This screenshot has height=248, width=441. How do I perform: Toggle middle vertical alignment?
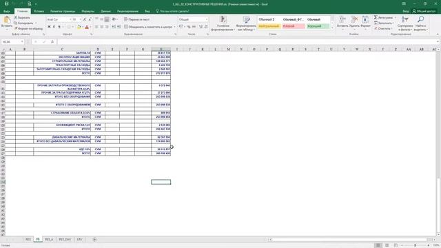[101, 19]
